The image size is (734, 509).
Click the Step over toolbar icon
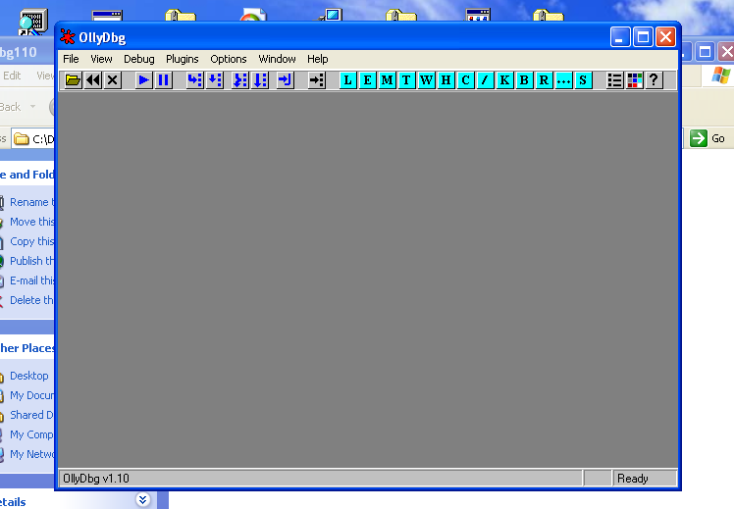(214, 80)
